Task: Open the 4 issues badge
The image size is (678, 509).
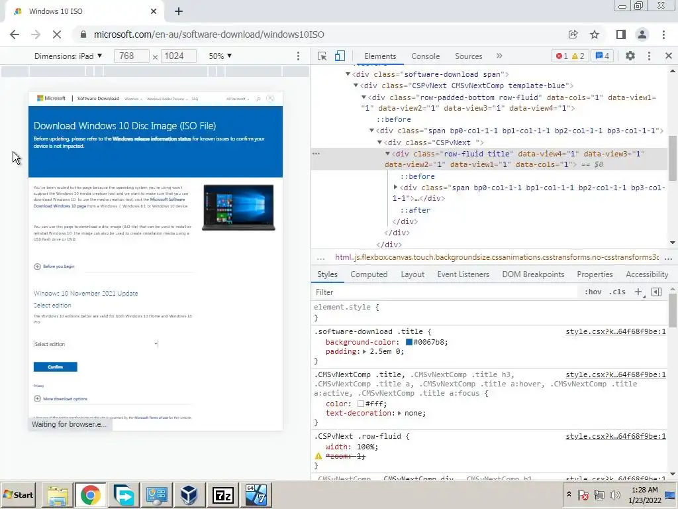Action: (603, 56)
